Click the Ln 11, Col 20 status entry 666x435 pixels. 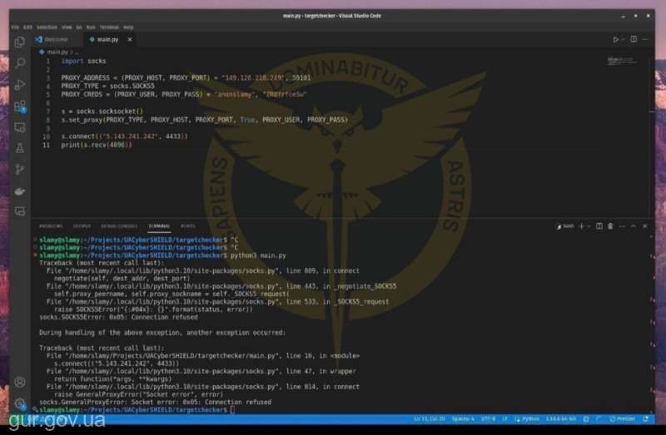430,419
